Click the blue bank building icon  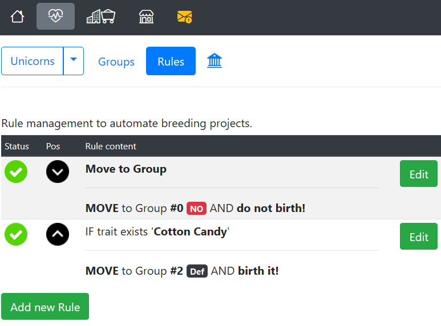point(215,61)
